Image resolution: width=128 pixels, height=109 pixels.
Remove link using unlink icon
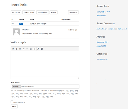point(42,49)
